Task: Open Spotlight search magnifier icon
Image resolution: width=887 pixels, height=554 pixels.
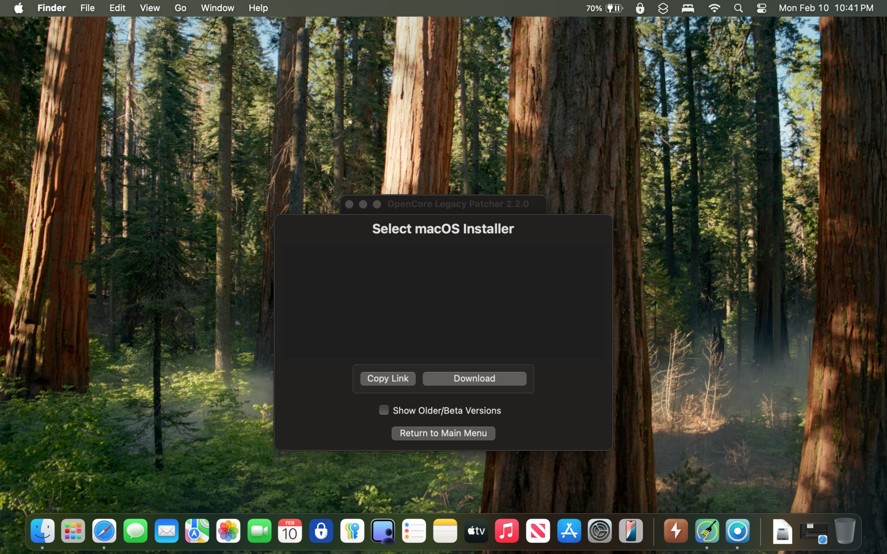Action: point(738,8)
